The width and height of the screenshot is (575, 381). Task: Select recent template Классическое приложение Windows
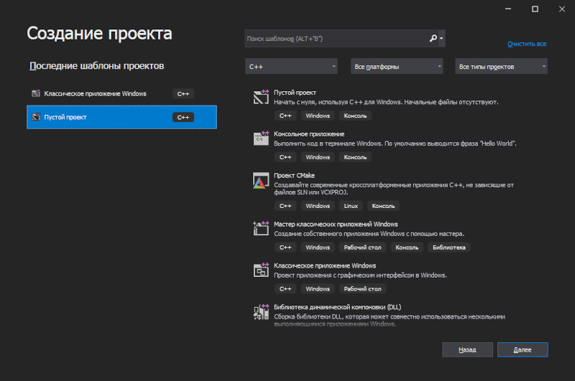[121, 94]
